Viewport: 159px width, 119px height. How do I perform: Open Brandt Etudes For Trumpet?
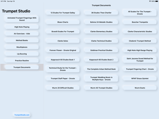(63, 31)
